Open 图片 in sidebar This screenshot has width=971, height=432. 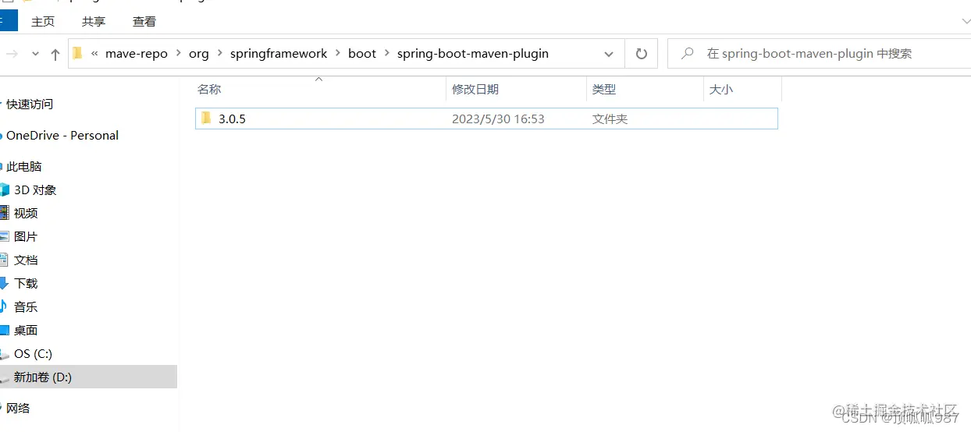pos(26,236)
